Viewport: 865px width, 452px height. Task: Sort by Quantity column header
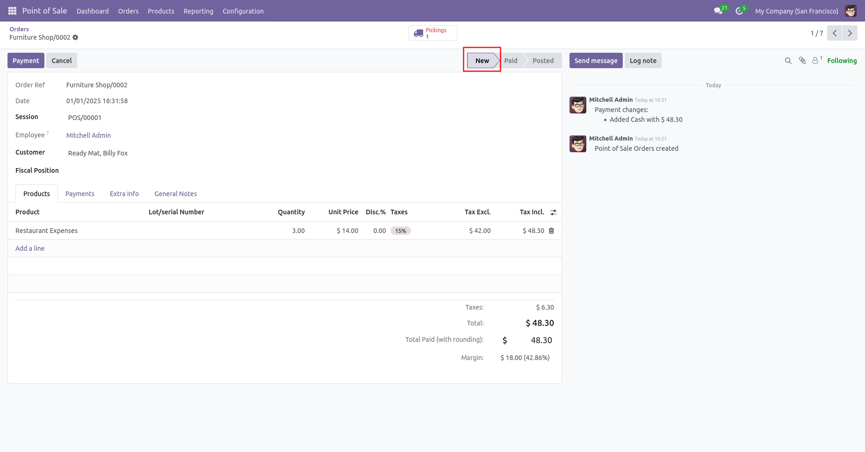click(291, 212)
